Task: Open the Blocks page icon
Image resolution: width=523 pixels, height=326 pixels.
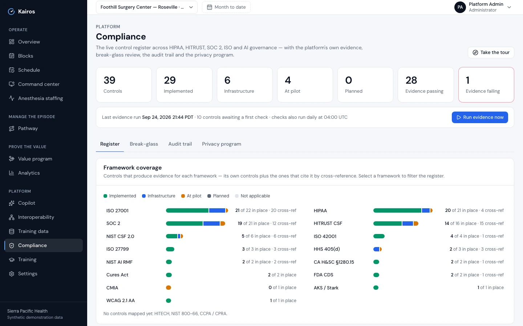Action: point(12,56)
